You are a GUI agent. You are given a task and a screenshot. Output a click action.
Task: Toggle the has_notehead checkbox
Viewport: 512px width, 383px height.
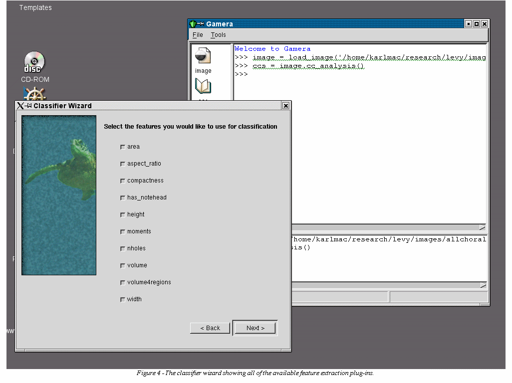pyautogui.click(x=123, y=198)
